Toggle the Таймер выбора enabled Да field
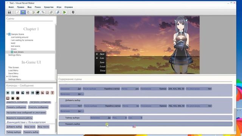Image resolution: width=242 pixels, height=136 pixels. 101,117
